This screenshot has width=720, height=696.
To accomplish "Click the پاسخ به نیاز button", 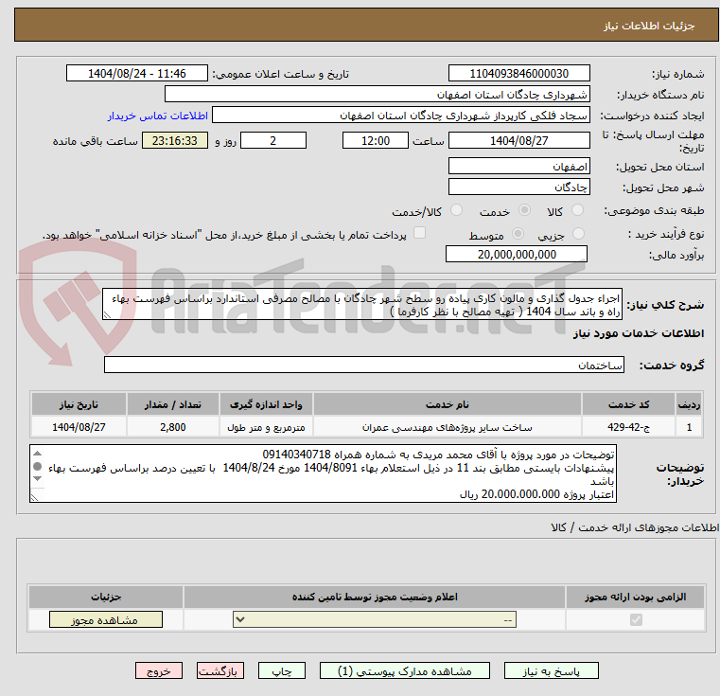I will pos(551,670).
